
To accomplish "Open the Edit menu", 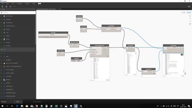I will tap(7, 4).
